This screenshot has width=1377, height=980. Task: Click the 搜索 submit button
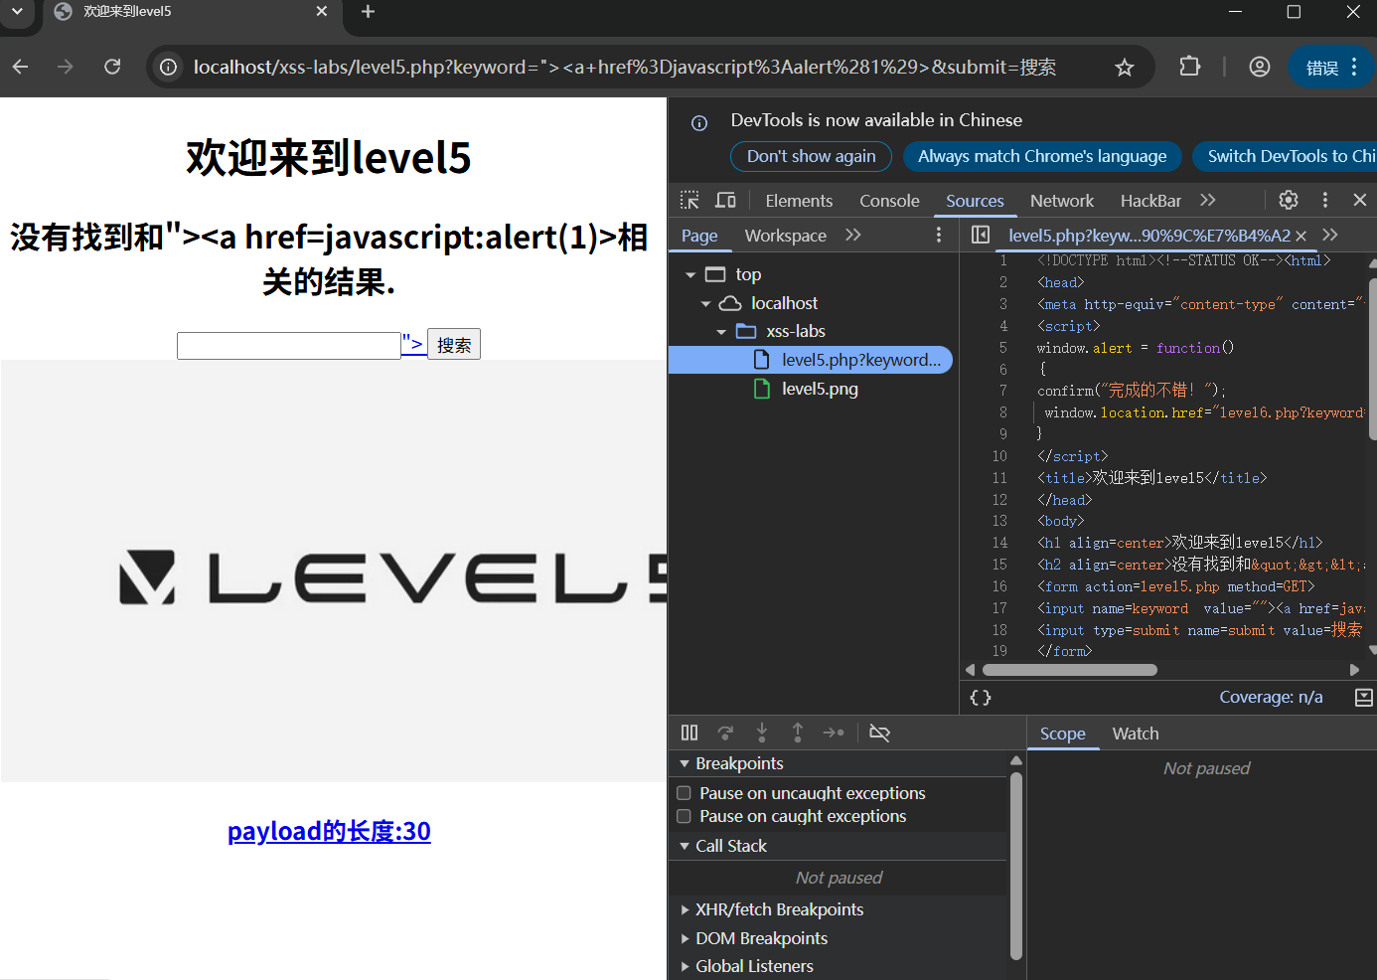point(454,345)
